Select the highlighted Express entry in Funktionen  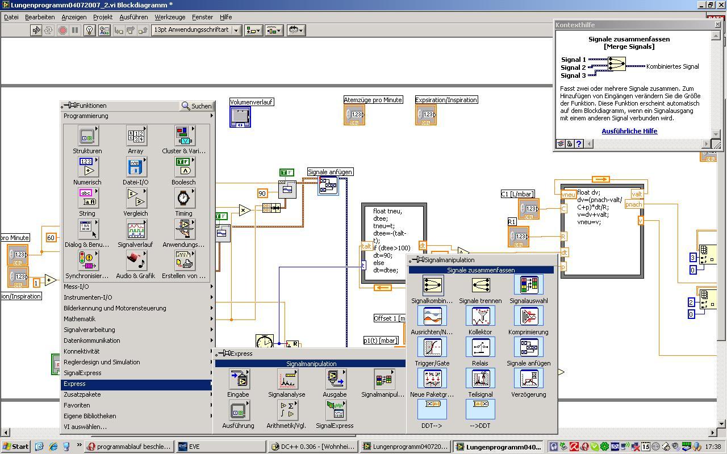tap(137, 384)
